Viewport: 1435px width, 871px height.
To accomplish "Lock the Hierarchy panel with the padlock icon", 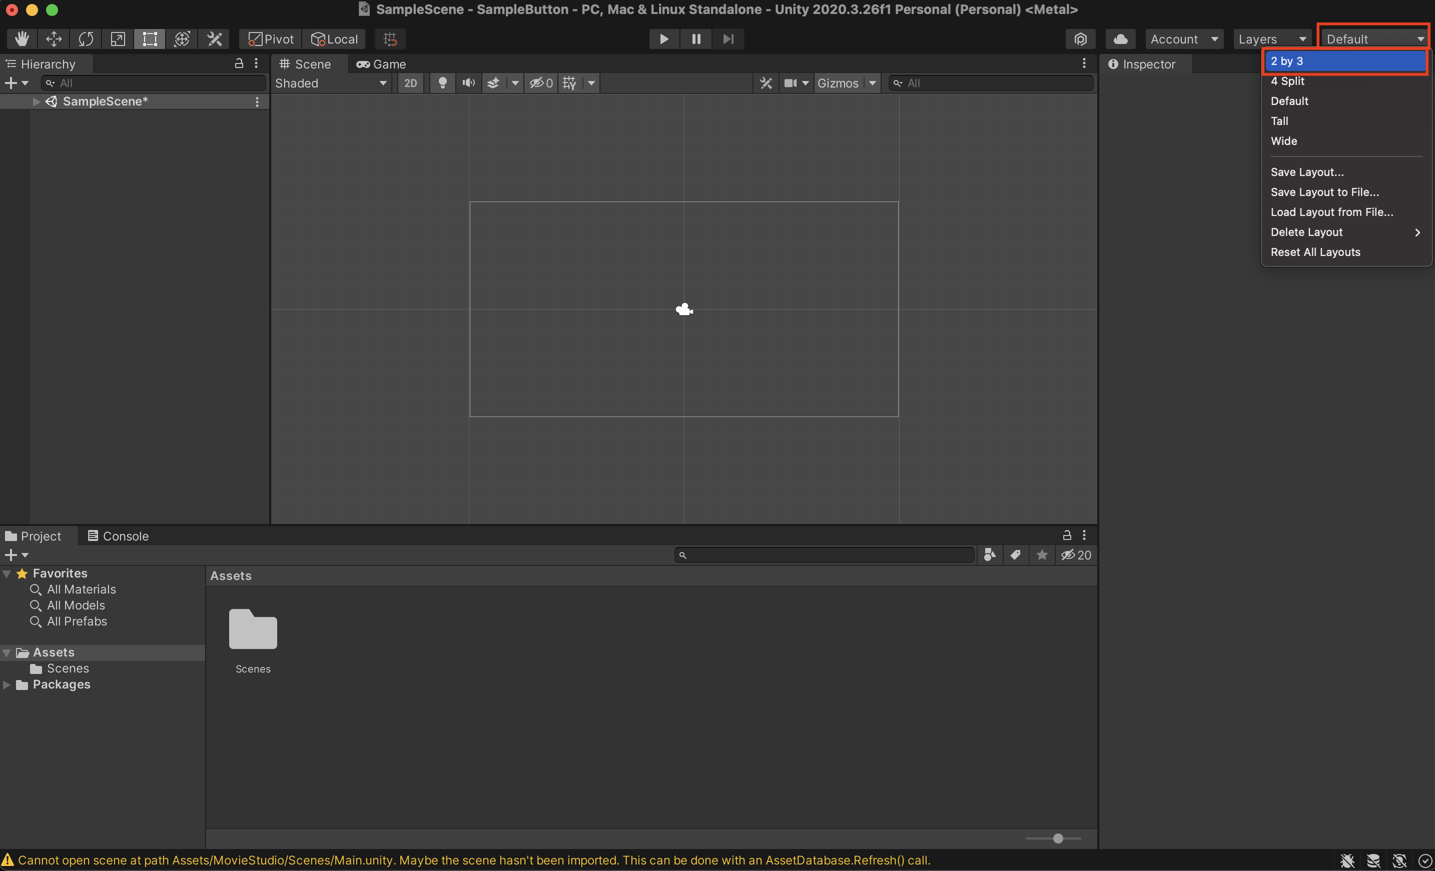I will pyautogui.click(x=239, y=63).
